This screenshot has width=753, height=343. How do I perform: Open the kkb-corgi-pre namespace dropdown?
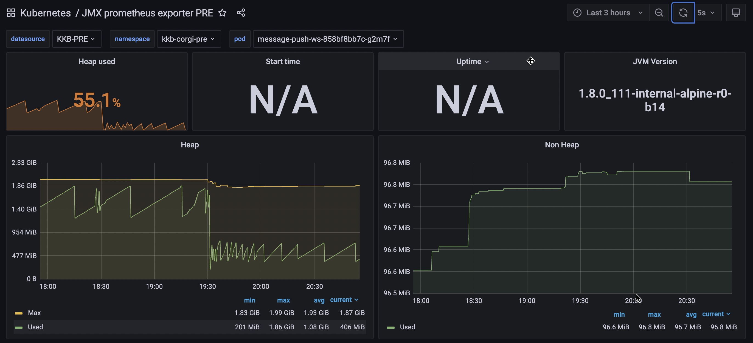click(189, 39)
